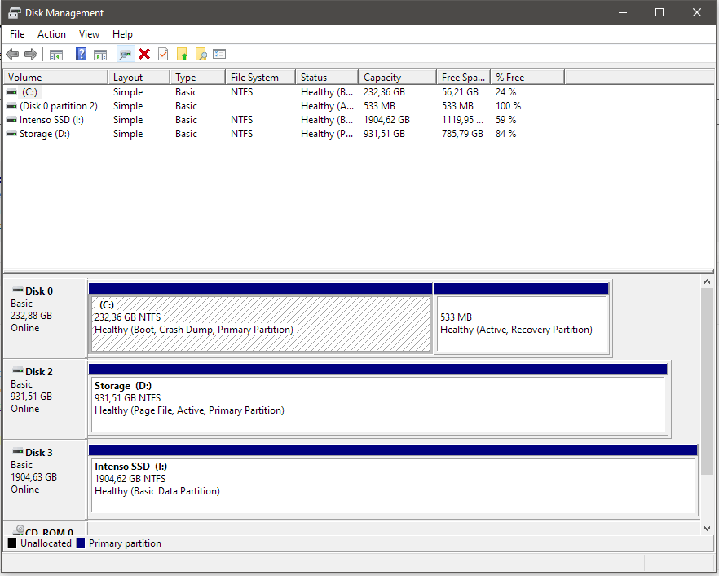Select the Disk 3 label block
This screenshot has width=719, height=576.
45,480
